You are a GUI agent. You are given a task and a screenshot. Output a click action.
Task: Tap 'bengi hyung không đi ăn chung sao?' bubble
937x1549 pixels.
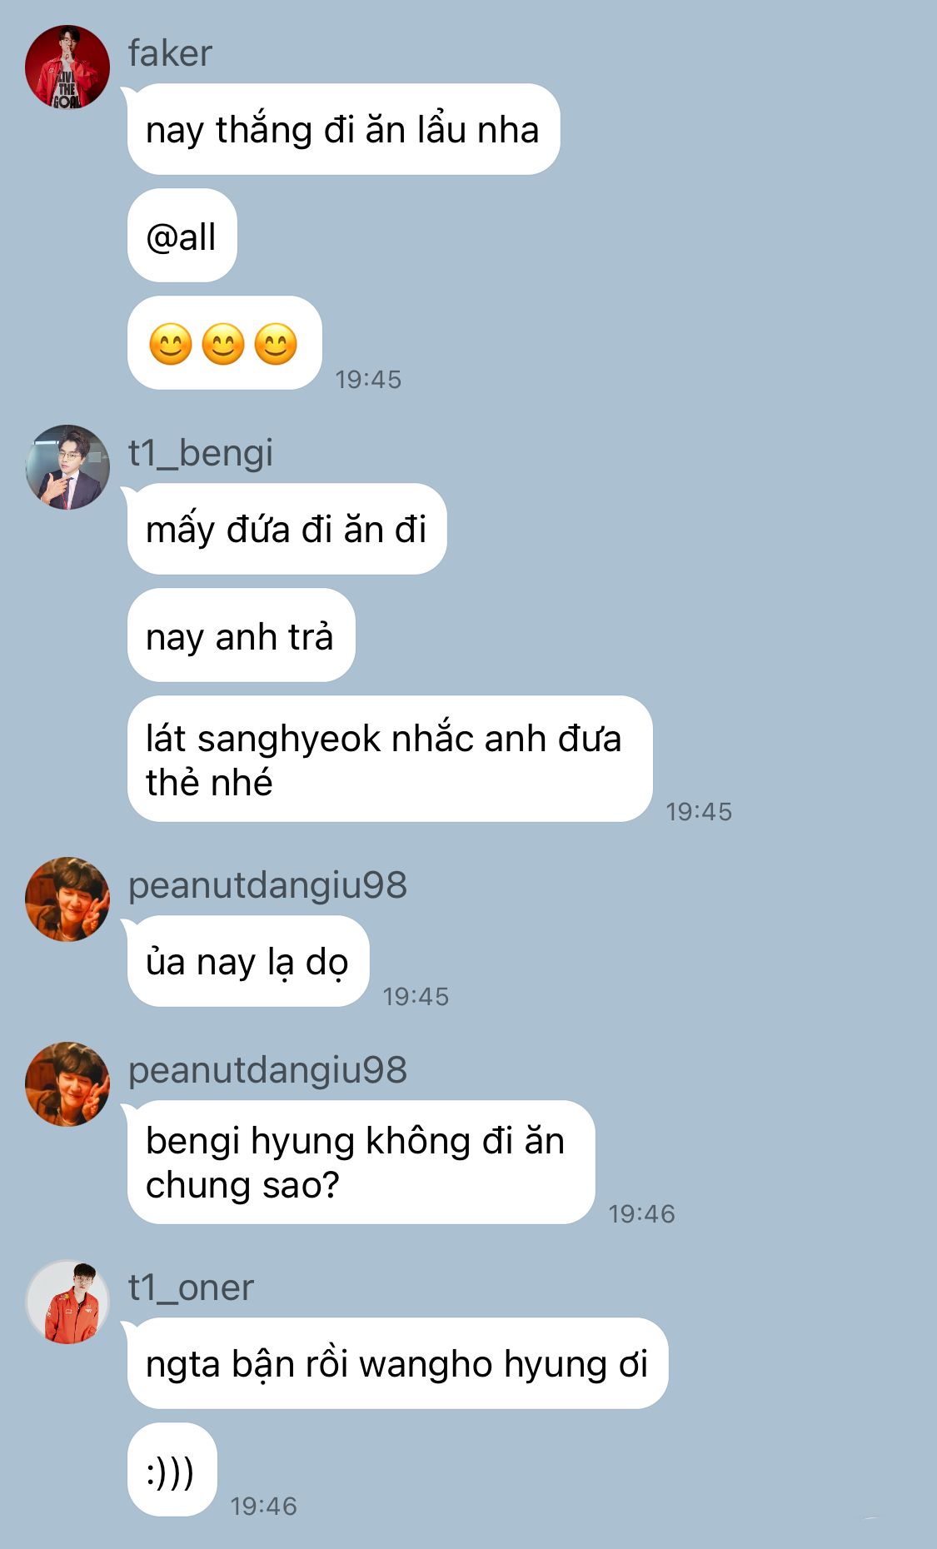point(361,1162)
